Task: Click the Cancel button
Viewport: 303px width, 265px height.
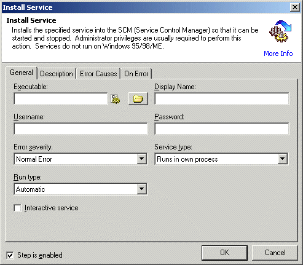Action: (x=275, y=253)
